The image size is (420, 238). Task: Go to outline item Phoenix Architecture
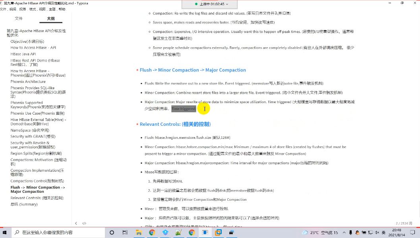[28, 82]
